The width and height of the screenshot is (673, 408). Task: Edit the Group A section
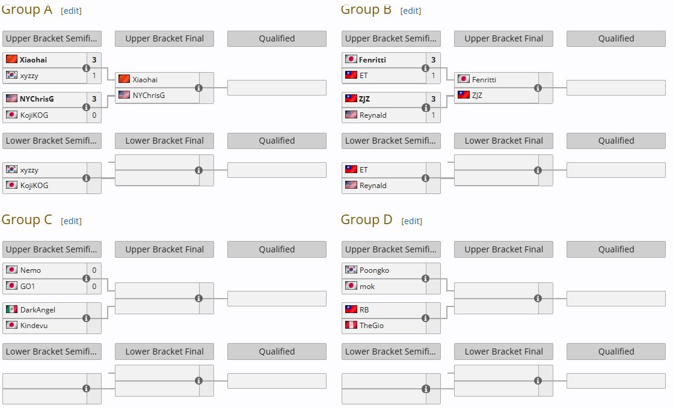(x=71, y=11)
